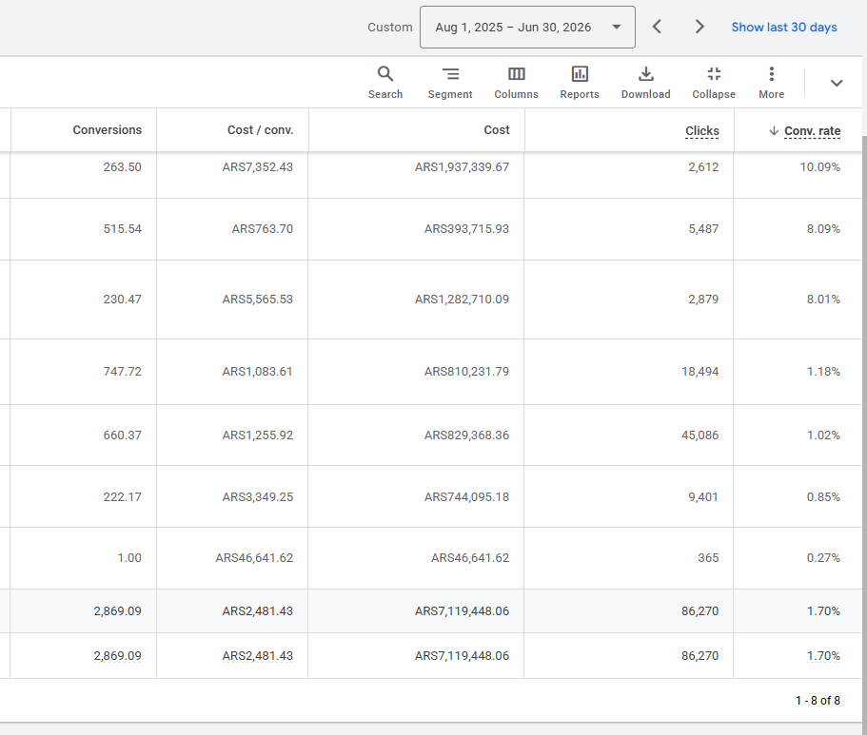Open the date range dropdown
Viewport: 867px width, 735px height.
[527, 27]
